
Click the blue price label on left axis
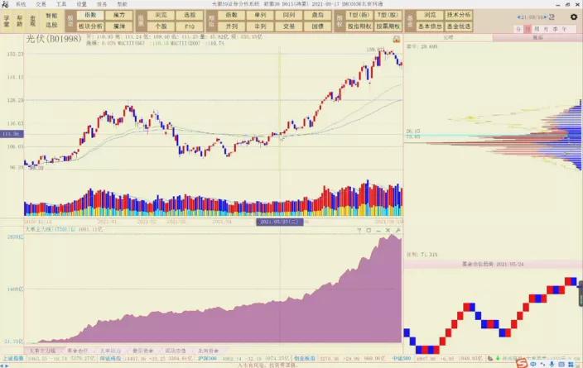pyautogui.click(x=12, y=134)
